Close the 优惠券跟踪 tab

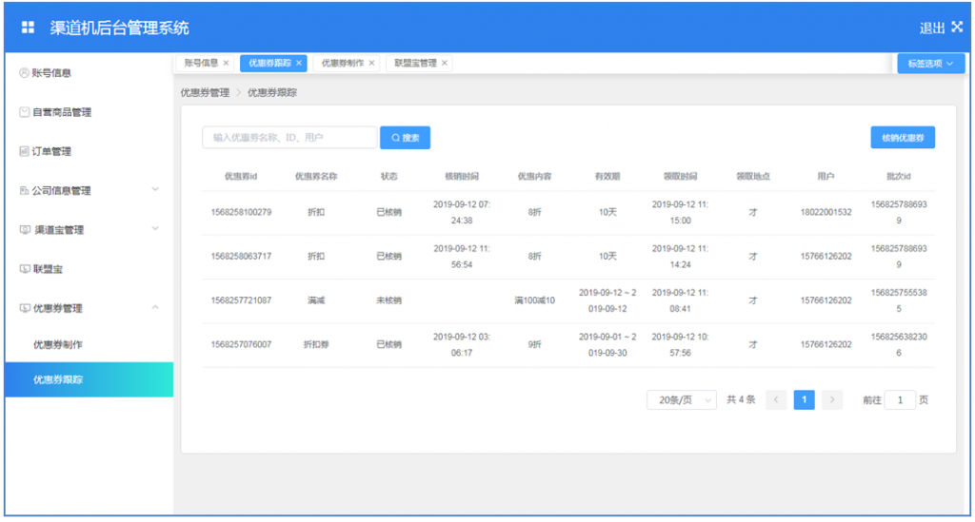point(299,63)
